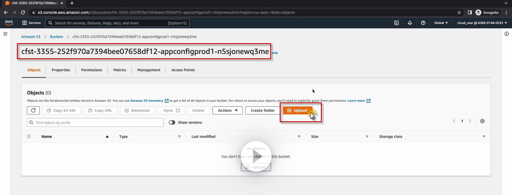Viewport: 512px width, 195px height.
Task: Open the tab search chevron
Action: pyautogui.click(x=506, y=3)
